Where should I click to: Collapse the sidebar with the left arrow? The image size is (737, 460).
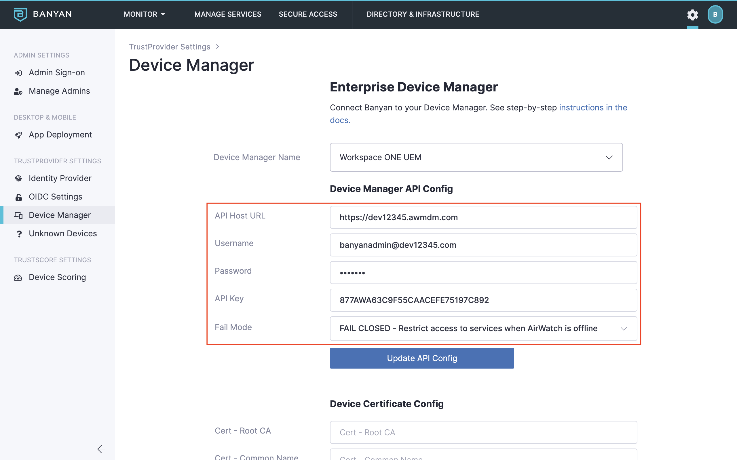coord(101,449)
